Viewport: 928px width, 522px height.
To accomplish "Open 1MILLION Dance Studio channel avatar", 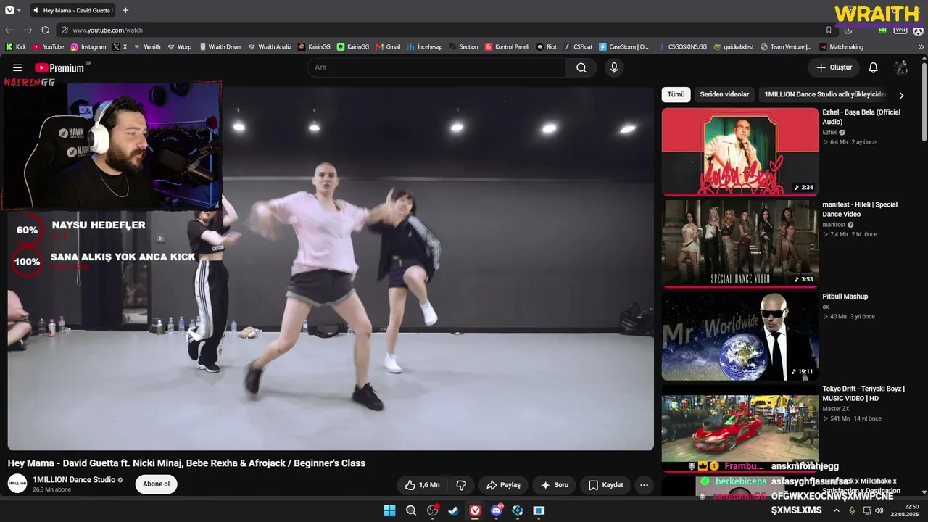I will [x=17, y=484].
